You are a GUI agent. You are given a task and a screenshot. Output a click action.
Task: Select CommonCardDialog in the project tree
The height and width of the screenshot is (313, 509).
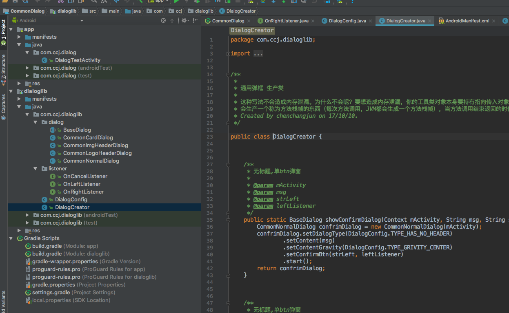click(88, 138)
